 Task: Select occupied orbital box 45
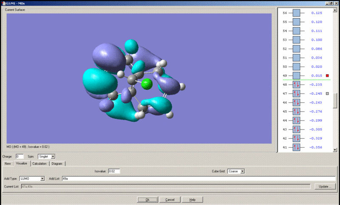click(296, 112)
